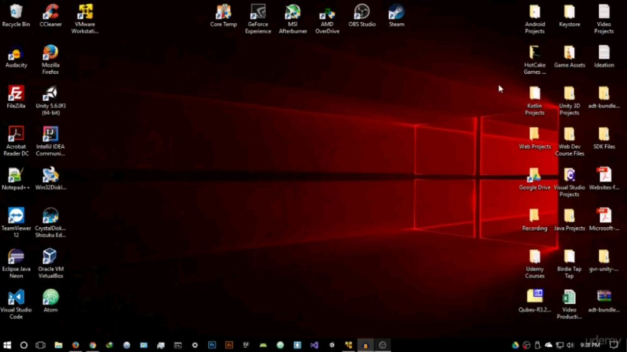627x352 pixels.
Task: Open TeamViewer 12 desktop icon
Action: [16, 223]
